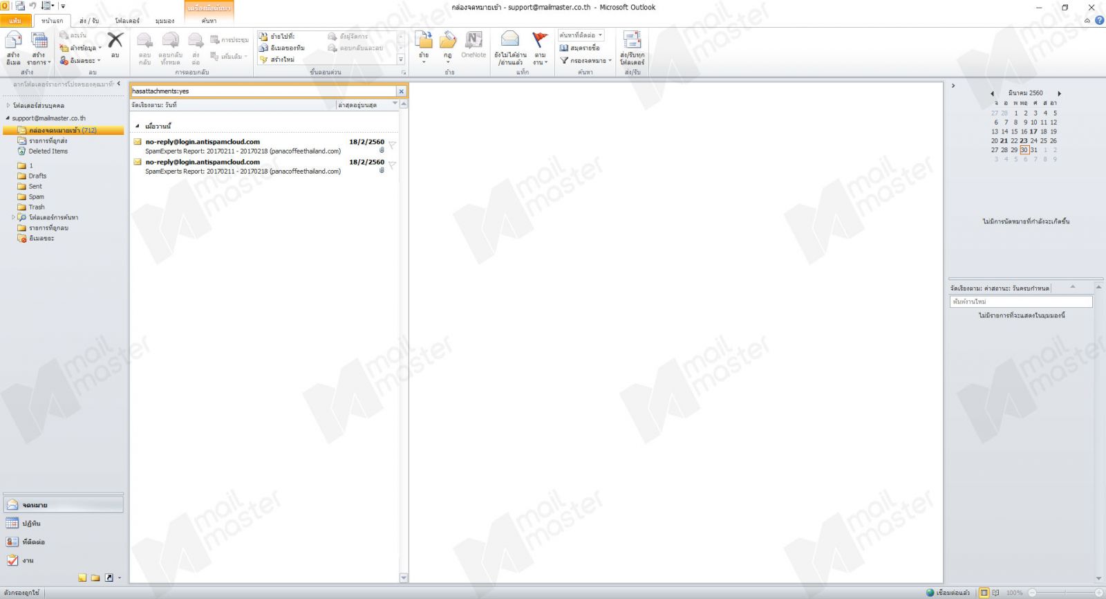
Task: Click the Find a Contact (ค้นหาที่ติดต่อ) box
Action: tap(581, 35)
